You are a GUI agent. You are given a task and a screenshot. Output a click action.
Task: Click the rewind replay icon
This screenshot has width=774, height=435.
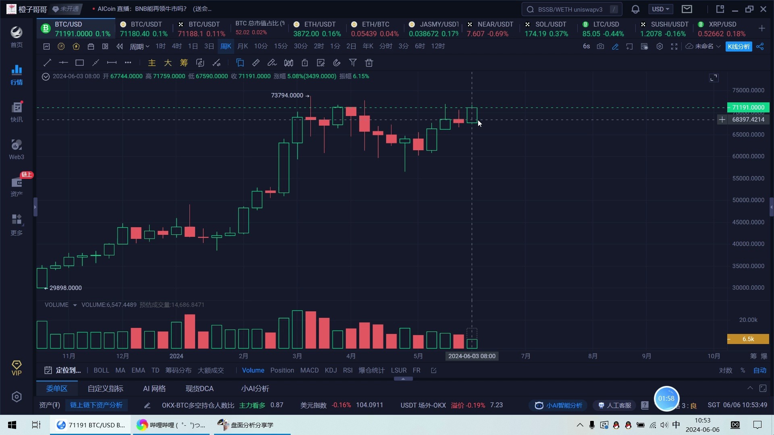120,46
